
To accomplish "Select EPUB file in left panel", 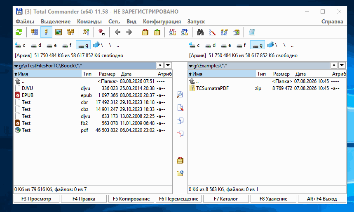I will coord(93,95).
